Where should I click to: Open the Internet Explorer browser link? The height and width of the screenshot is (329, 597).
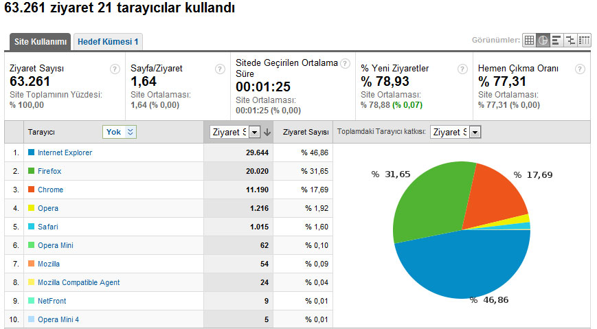pyautogui.click(x=65, y=152)
